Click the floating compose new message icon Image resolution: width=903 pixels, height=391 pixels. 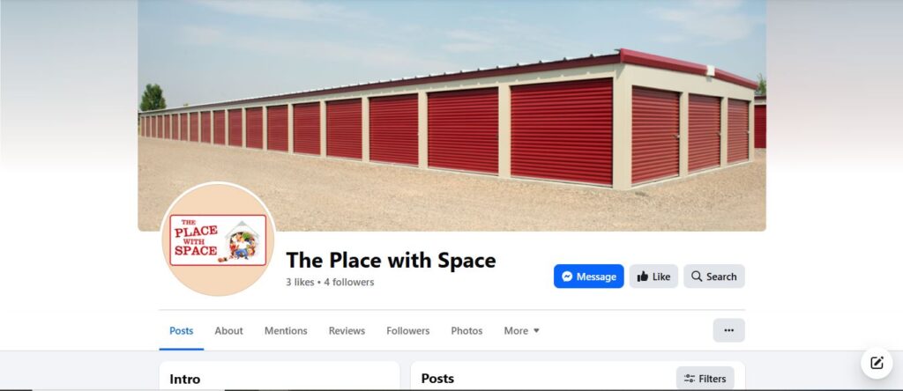(x=877, y=363)
